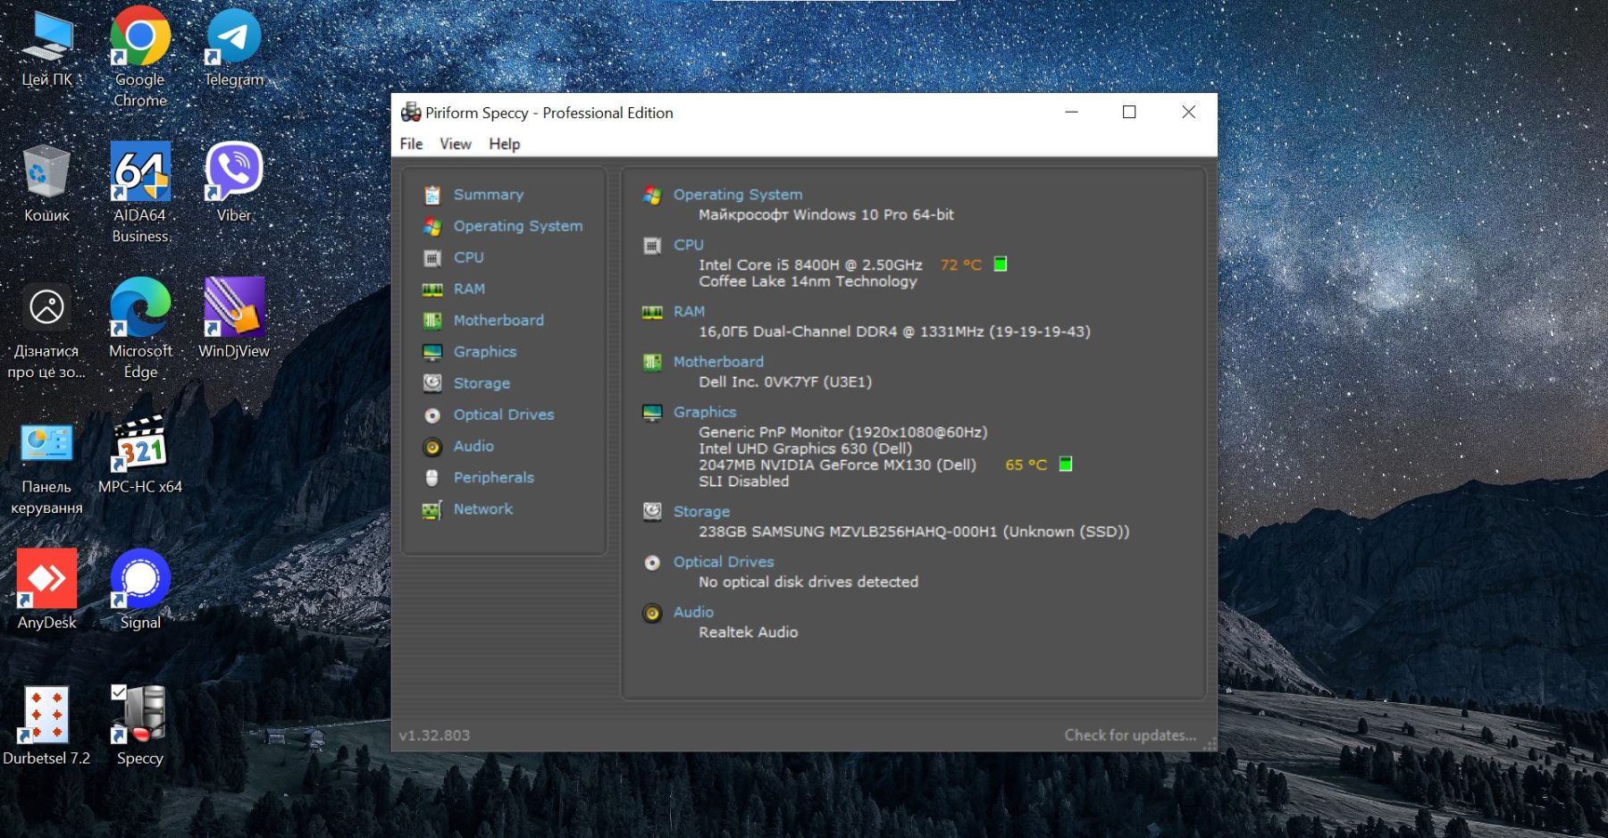Viewport: 1608px width, 838px height.
Task: Select the AnyDesk desktop shortcut
Action: click(x=46, y=590)
